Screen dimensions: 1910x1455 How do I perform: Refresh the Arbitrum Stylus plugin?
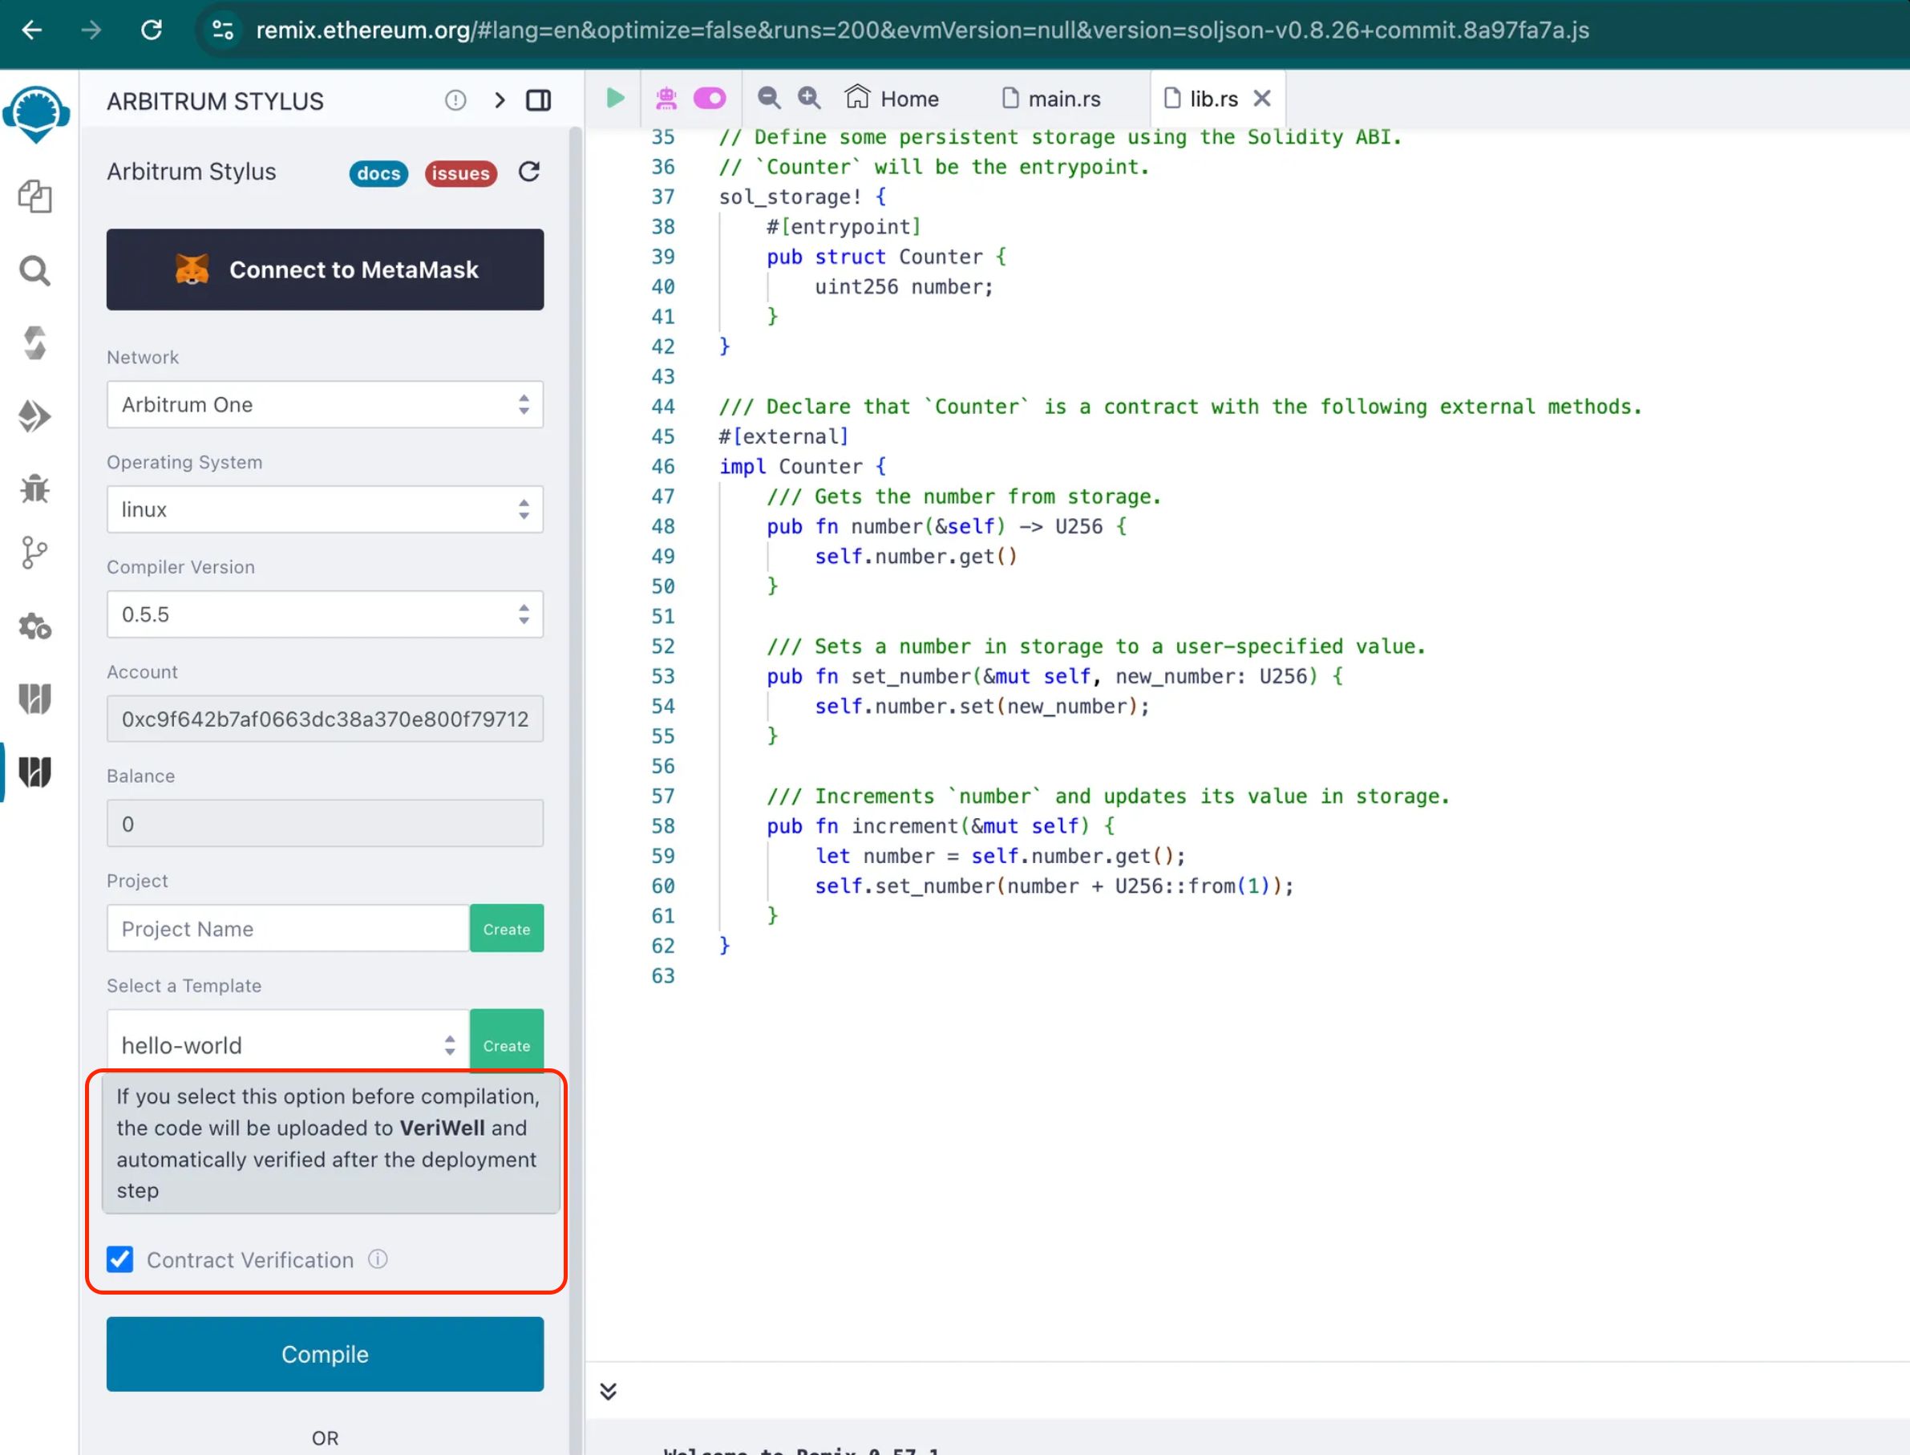point(529,172)
